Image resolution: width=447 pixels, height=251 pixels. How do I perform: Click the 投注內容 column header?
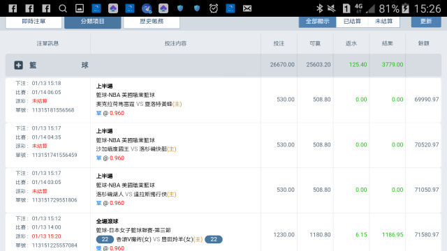175,43
